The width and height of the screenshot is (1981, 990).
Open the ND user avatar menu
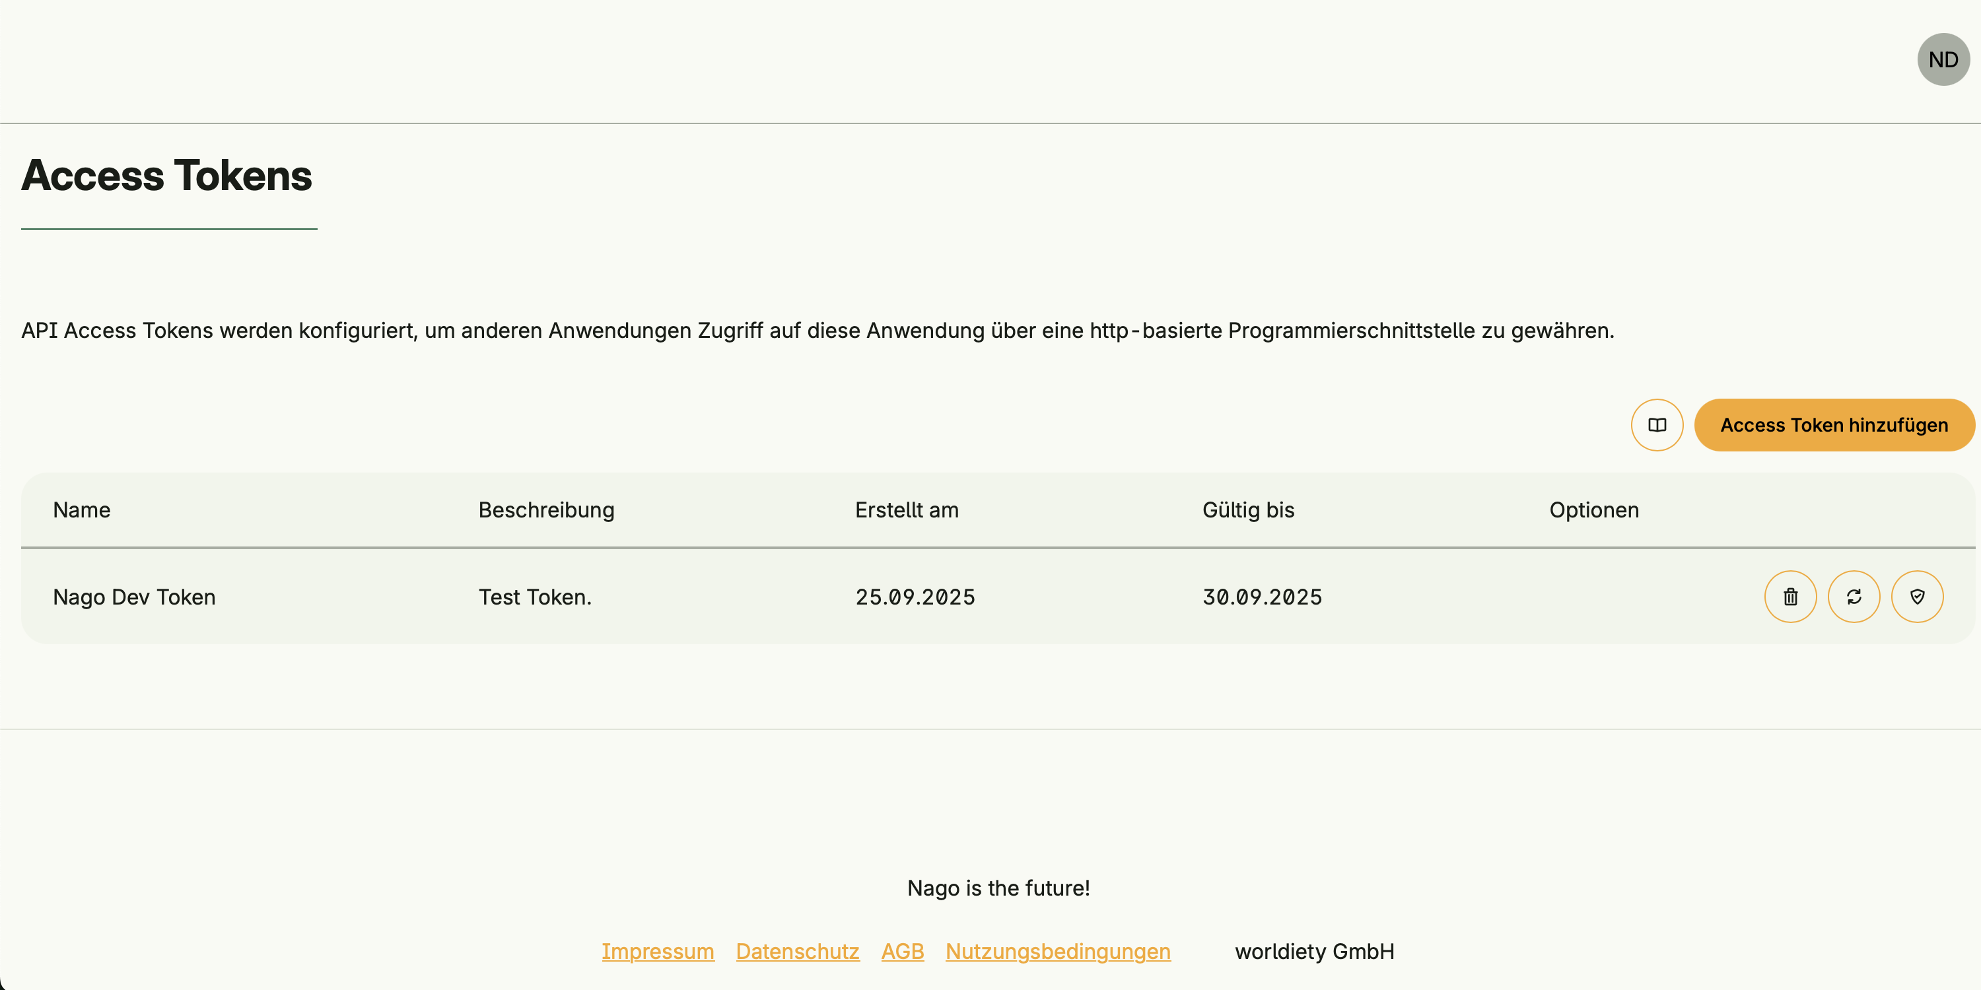(x=1943, y=59)
